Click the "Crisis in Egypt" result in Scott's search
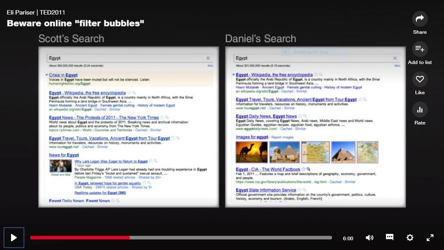Screen dimensions: 444x250 [63, 75]
